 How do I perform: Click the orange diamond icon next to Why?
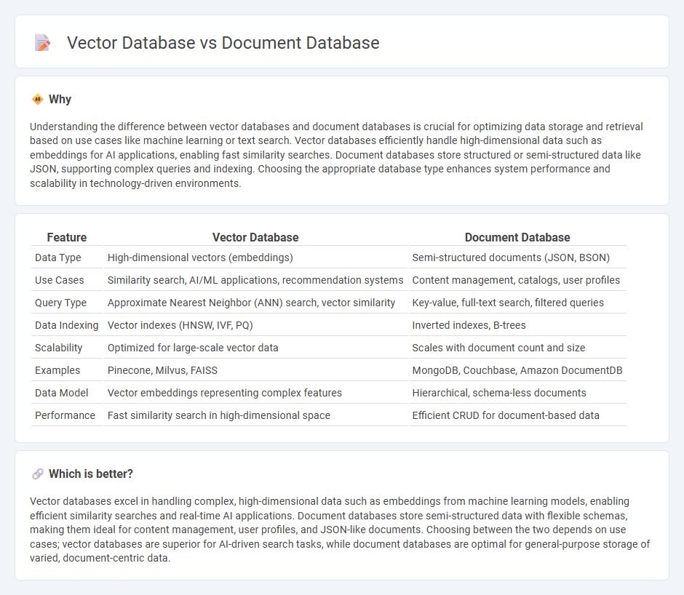(x=38, y=100)
